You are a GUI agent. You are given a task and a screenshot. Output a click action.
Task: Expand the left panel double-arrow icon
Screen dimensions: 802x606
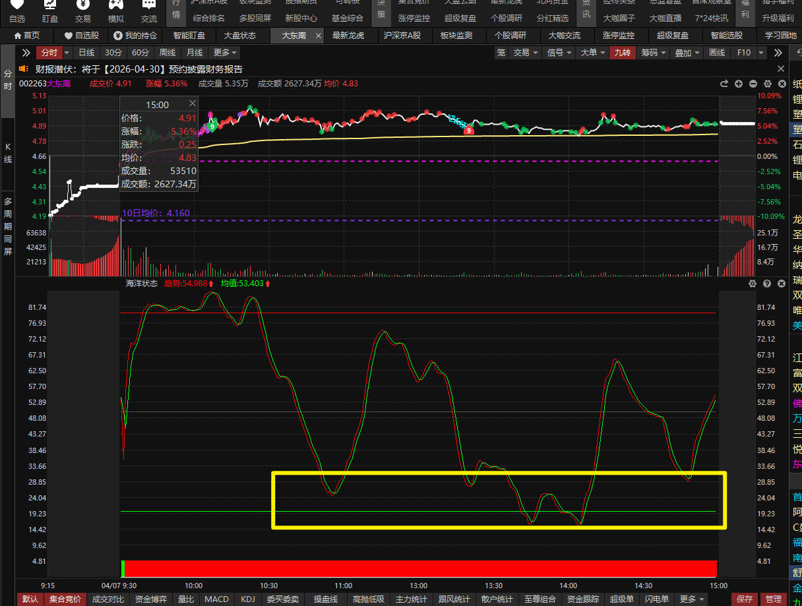coord(26,53)
